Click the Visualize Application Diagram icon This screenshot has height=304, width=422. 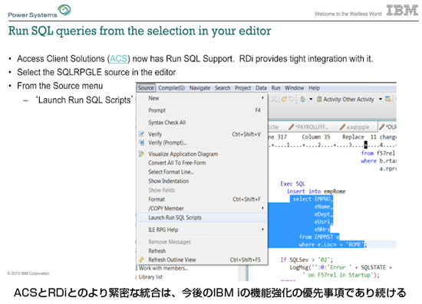click(x=141, y=154)
